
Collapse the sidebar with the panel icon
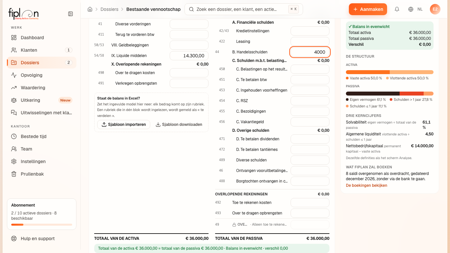point(70,14)
